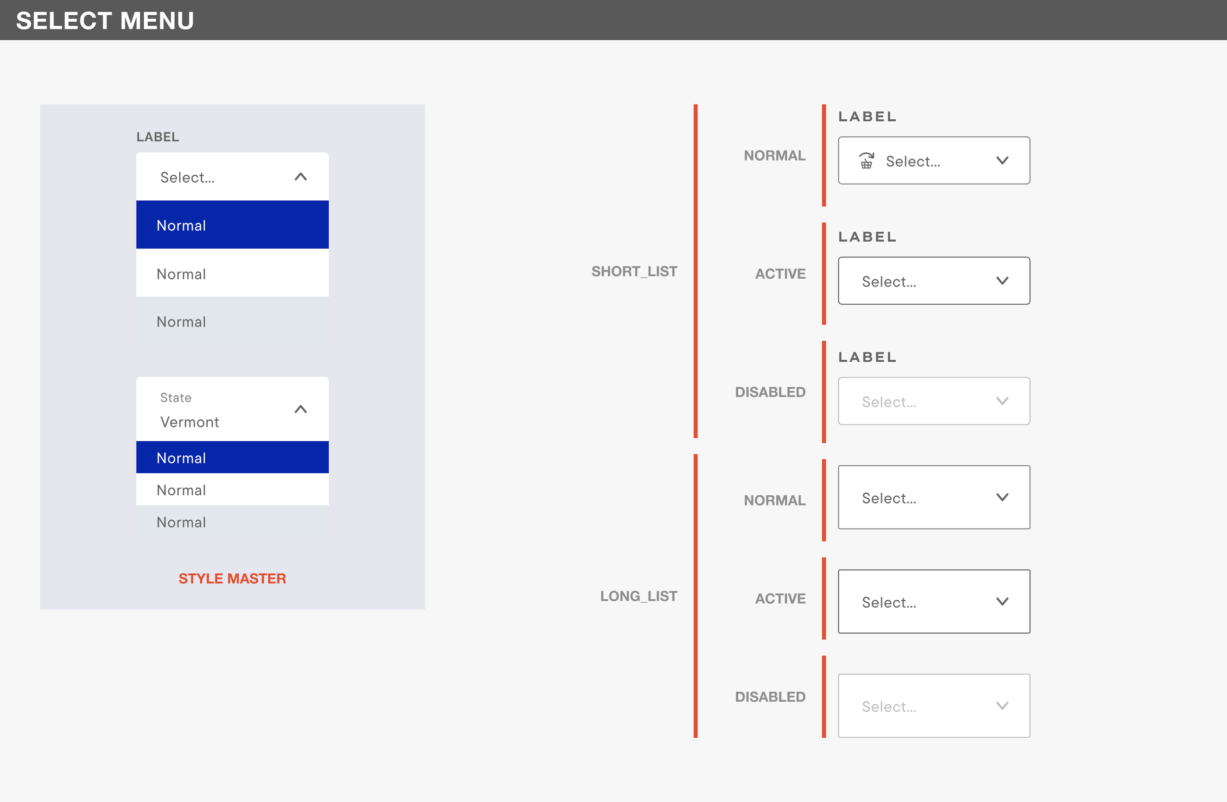Viewport: 1227px width, 802px height.
Task: Click the Vermont selected value in the State dropdown
Action: (x=188, y=422)
